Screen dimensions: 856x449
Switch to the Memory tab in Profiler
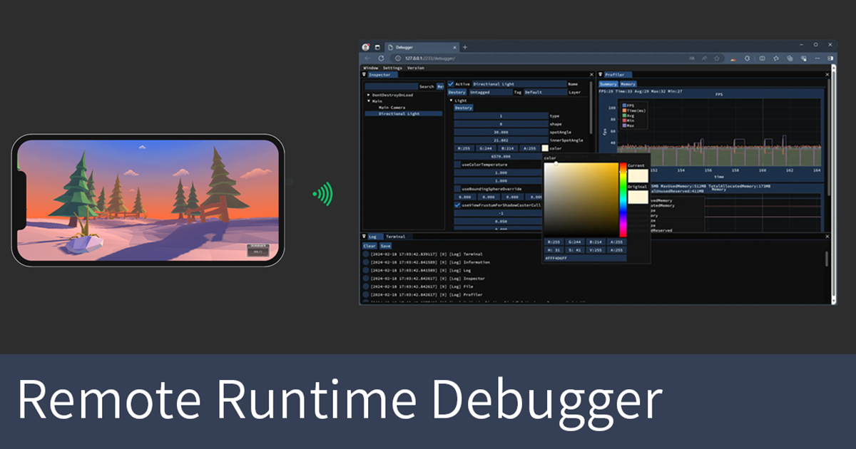(628, 84)
